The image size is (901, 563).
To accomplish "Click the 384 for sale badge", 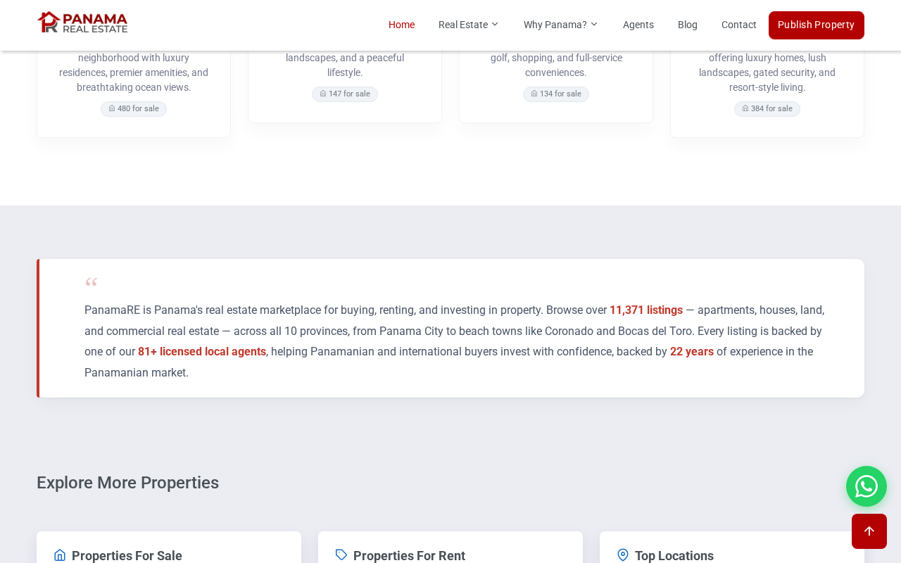I will [767, 109].
